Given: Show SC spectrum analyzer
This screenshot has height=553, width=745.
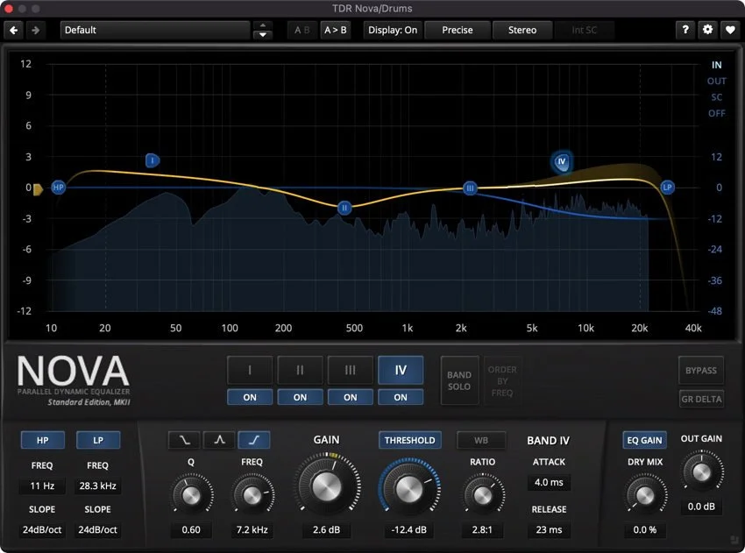Looking at the screenshot, I should click(x=716, y=97).
